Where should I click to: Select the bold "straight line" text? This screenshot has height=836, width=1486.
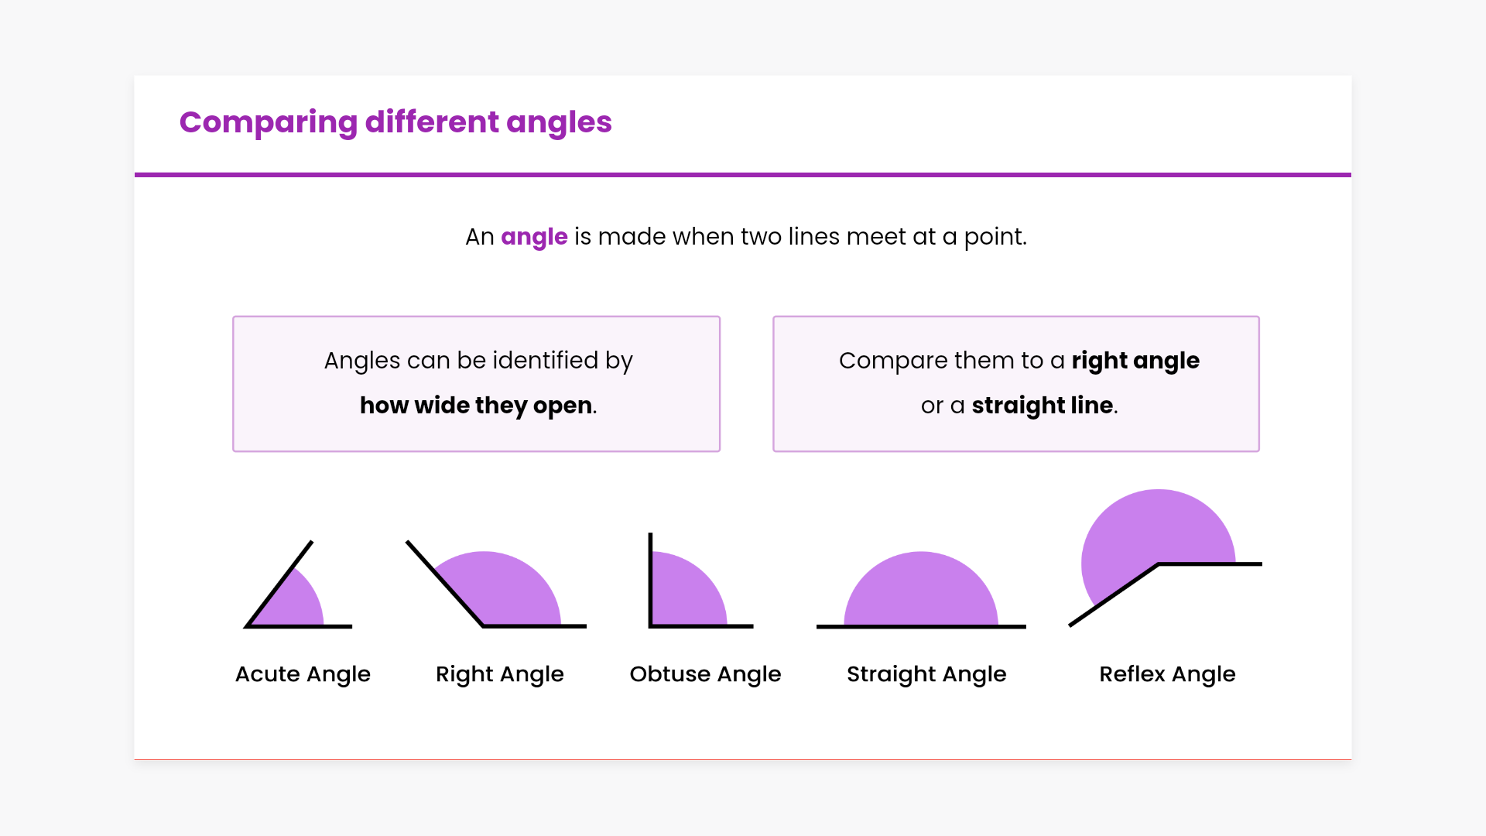[x=1043, y=406]
